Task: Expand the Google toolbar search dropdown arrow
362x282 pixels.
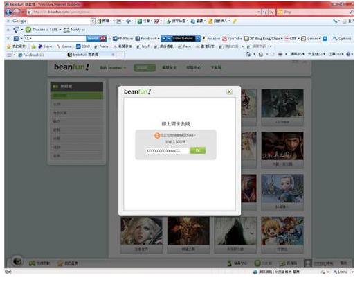Action: (93, 21)
